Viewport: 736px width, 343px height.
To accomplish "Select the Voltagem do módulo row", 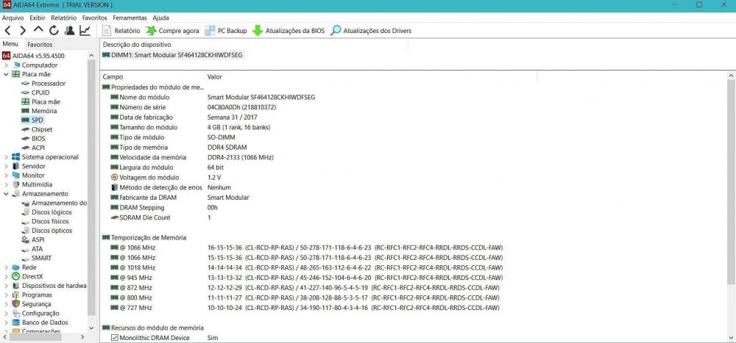I will 166,178.
